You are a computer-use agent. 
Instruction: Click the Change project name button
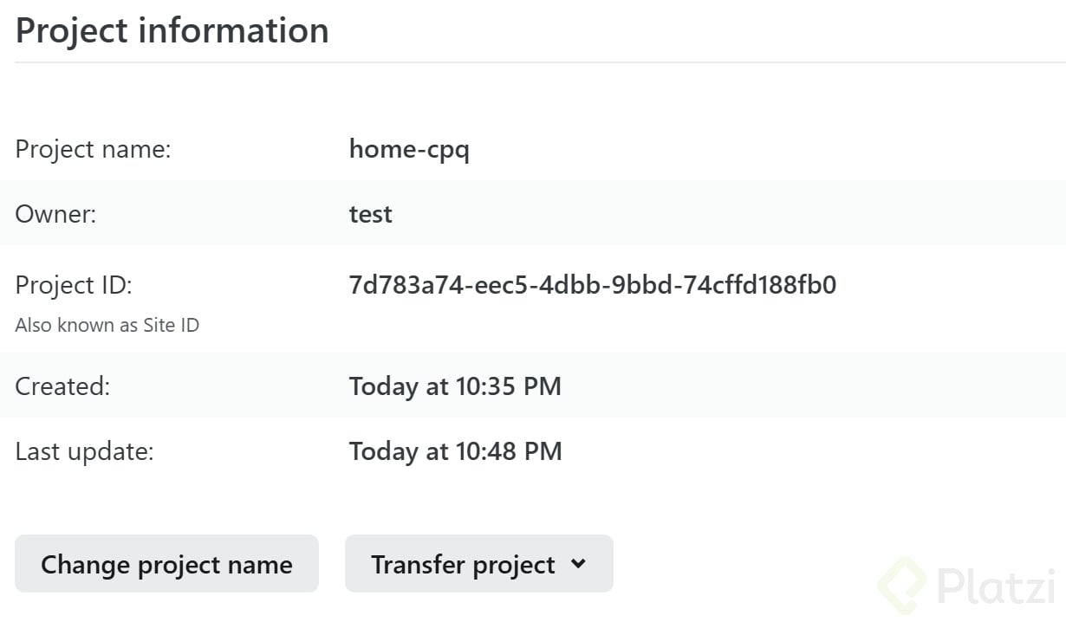(166, 565)
